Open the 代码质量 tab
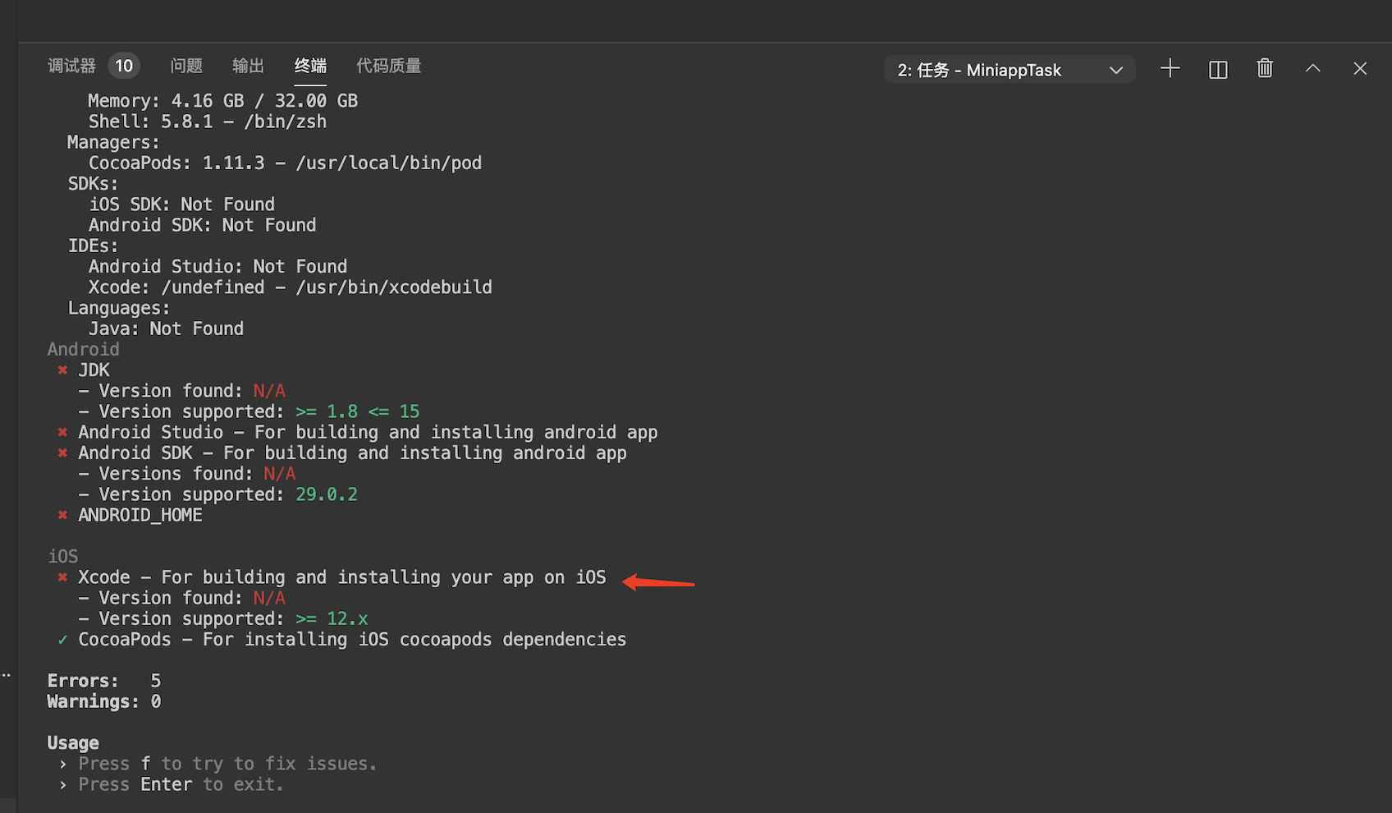 [388, 66]
